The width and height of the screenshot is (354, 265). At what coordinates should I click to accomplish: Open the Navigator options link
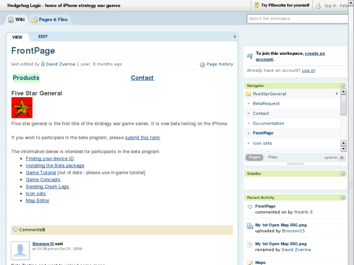pyautogui.click(x=331, y=158)
